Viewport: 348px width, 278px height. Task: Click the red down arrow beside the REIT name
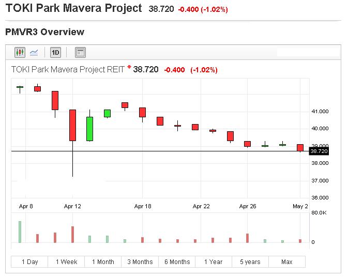(129, 67)
